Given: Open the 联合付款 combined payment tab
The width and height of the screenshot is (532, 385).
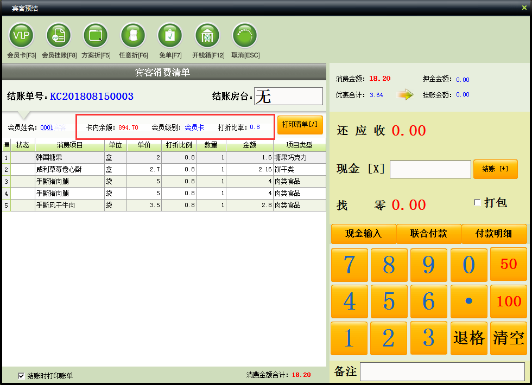Looking at the screenshot, I should (x=428, y=234).
